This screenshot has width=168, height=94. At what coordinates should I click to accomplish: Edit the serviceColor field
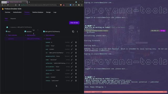coord(72,67)
